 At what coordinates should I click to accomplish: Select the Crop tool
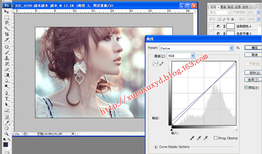pyautogui.click(x=7, y=34)
